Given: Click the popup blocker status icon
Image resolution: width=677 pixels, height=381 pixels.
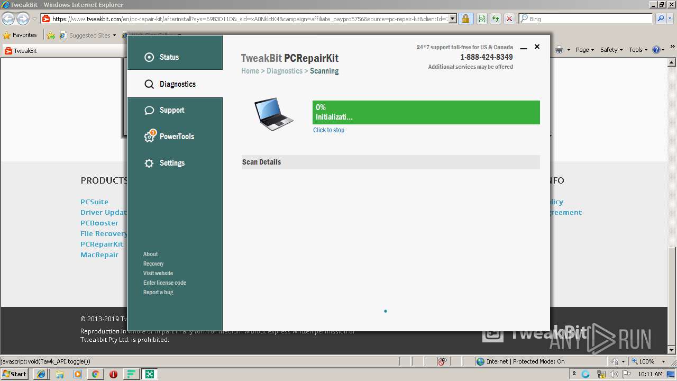Looking at the screenshot, I should 443,361.
